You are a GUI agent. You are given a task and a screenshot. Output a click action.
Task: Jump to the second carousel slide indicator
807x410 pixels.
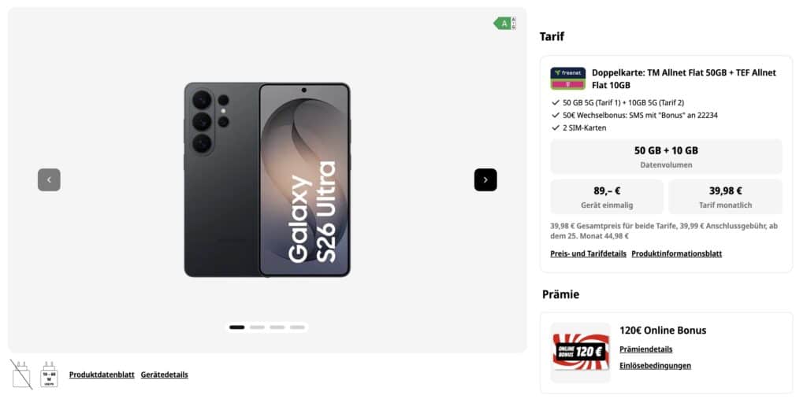tap(257, 327)
